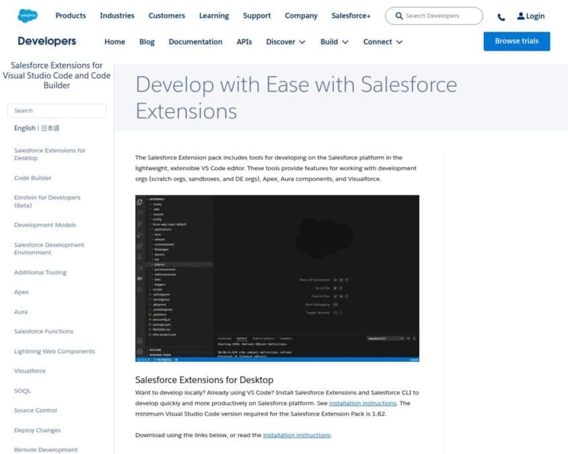Open Additional Tooling sidebar item
The height and width of the screenshot is (454, 568).
coord(40,272)
